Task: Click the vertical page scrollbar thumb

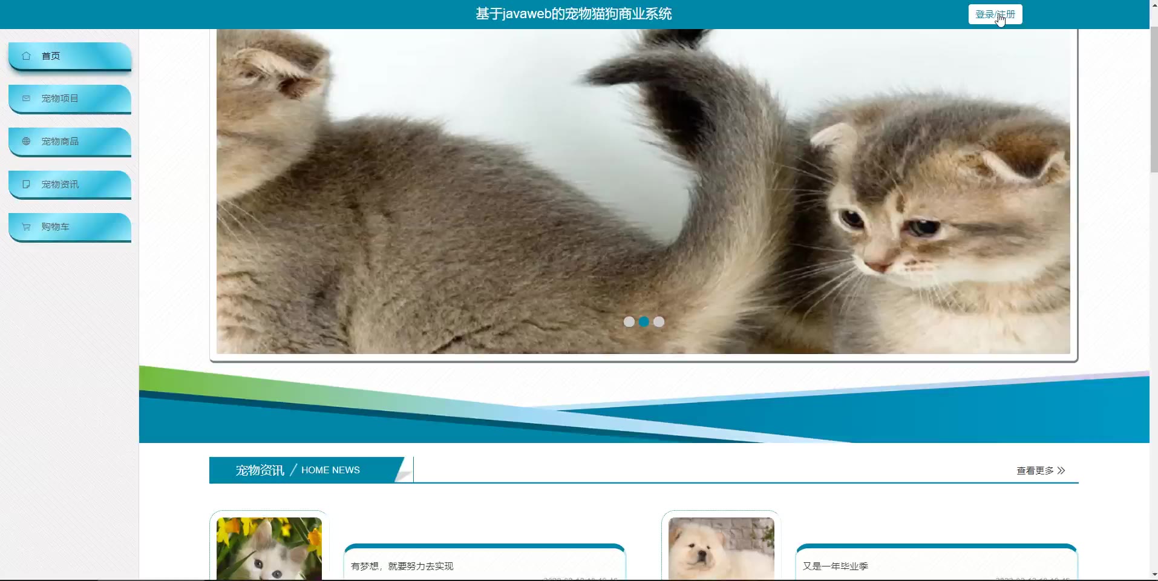Action: 1154,100
